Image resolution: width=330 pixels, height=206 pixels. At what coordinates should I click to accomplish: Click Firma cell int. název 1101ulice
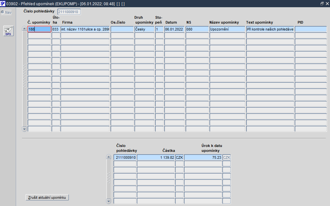85,29
